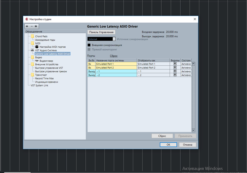Image resolution: width=247 pixels, height=173 pixels.
Task: Click Активно state of output - 2
Action: 186,75
